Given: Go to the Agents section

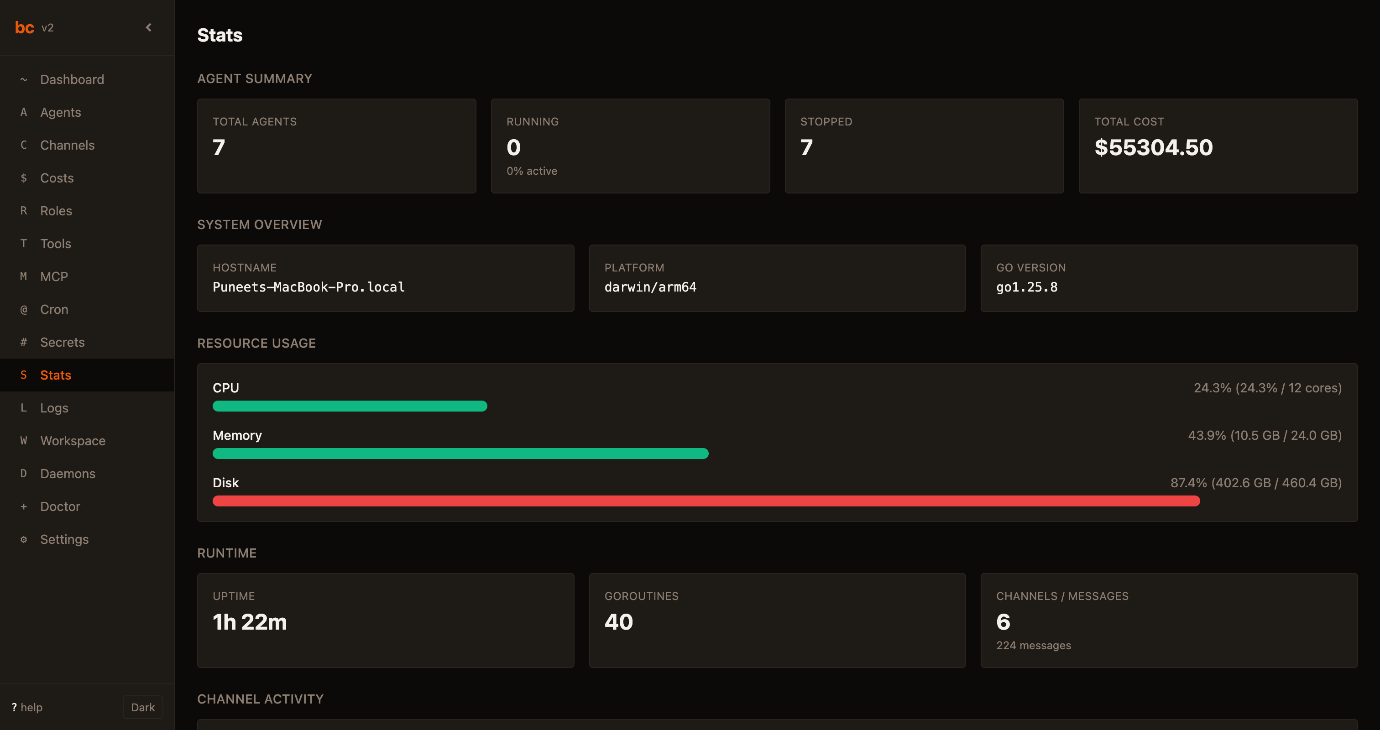Looking at the screenshot, I should click(x=87, y=112).
